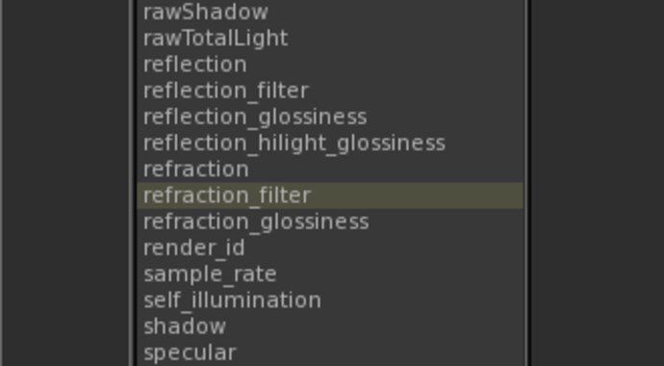Click blank row space right of render_id
The width and height of the screenshot is (664, 366).
coord(384,248)
